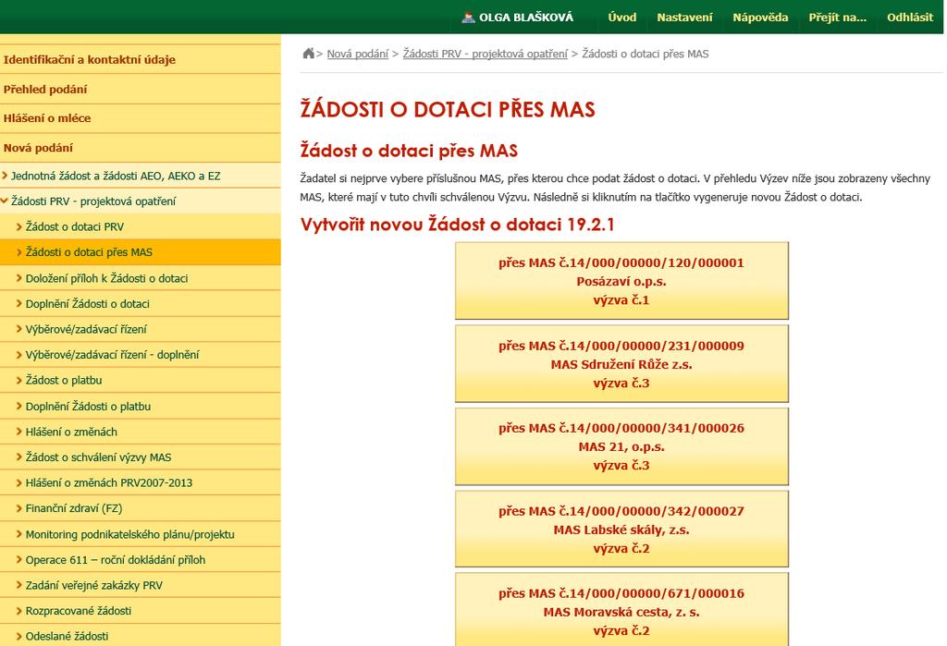This screenshot has width=947, height=646.
Task: Open Doplnění Žádosti o dotaci
Action: pos(141,304)
